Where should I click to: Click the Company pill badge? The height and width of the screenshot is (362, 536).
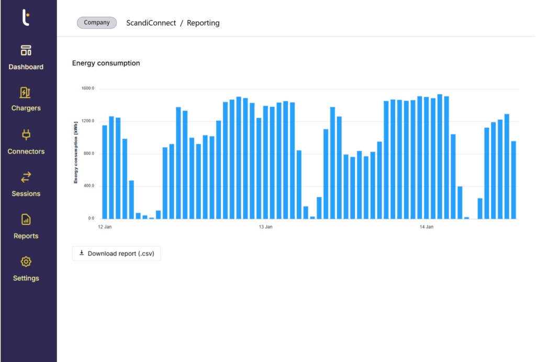tap(97, 23)
